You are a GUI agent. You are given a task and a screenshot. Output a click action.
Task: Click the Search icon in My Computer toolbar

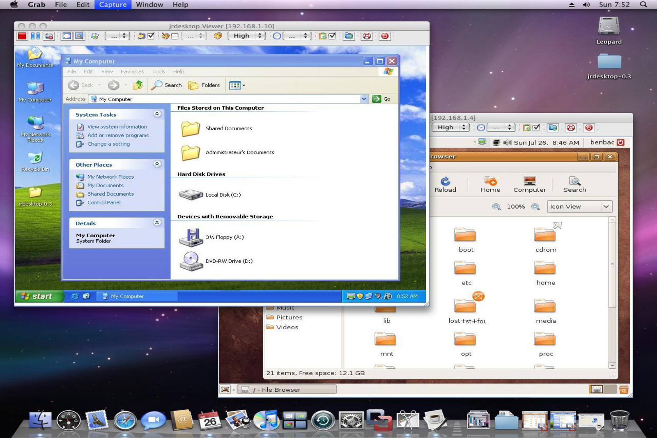[156, 85]
